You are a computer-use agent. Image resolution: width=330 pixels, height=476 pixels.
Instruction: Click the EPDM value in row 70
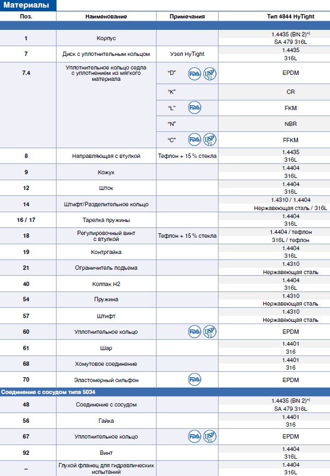pos(290,380)
